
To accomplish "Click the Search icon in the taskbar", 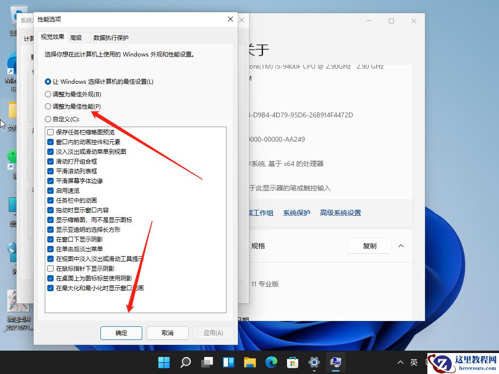I will 186,362.
